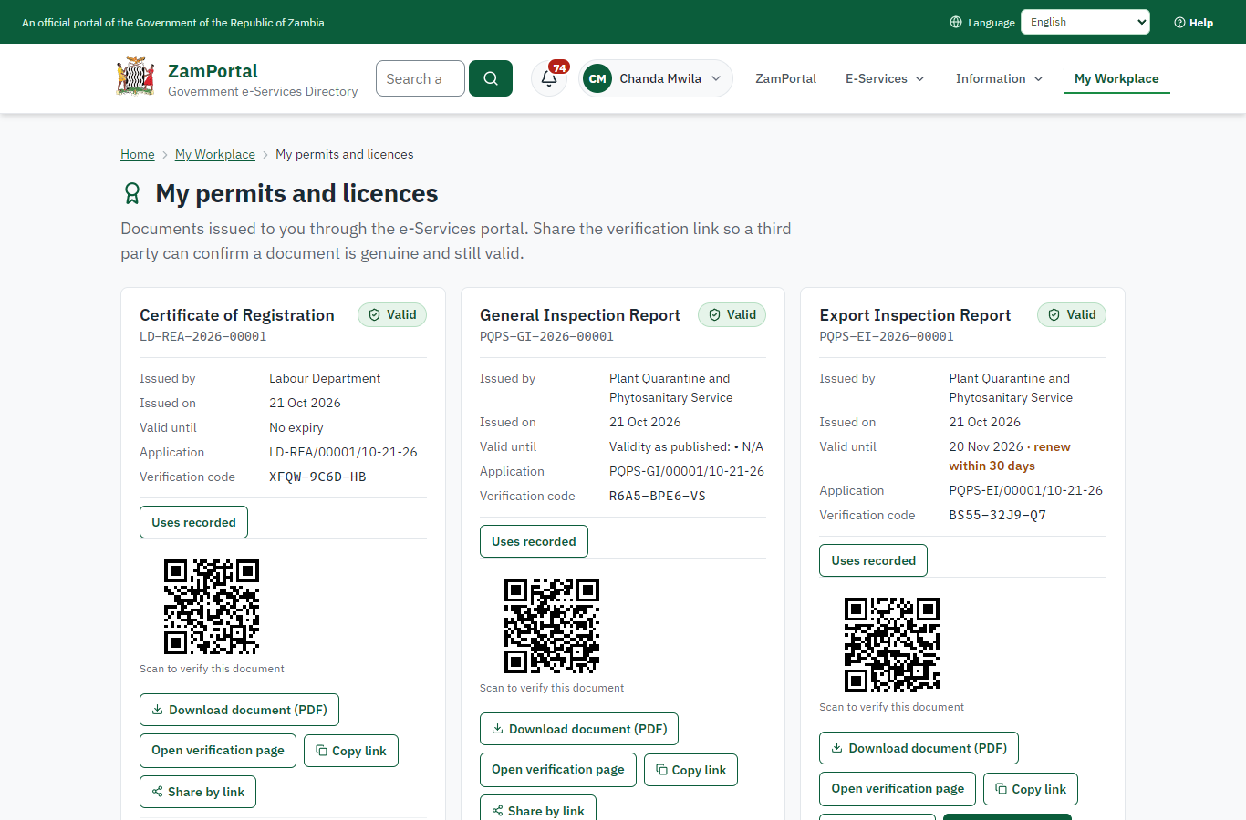Click the ribbon icon beside page title
This screenshot has height=820, width=1246.
[x=132, y=193]
